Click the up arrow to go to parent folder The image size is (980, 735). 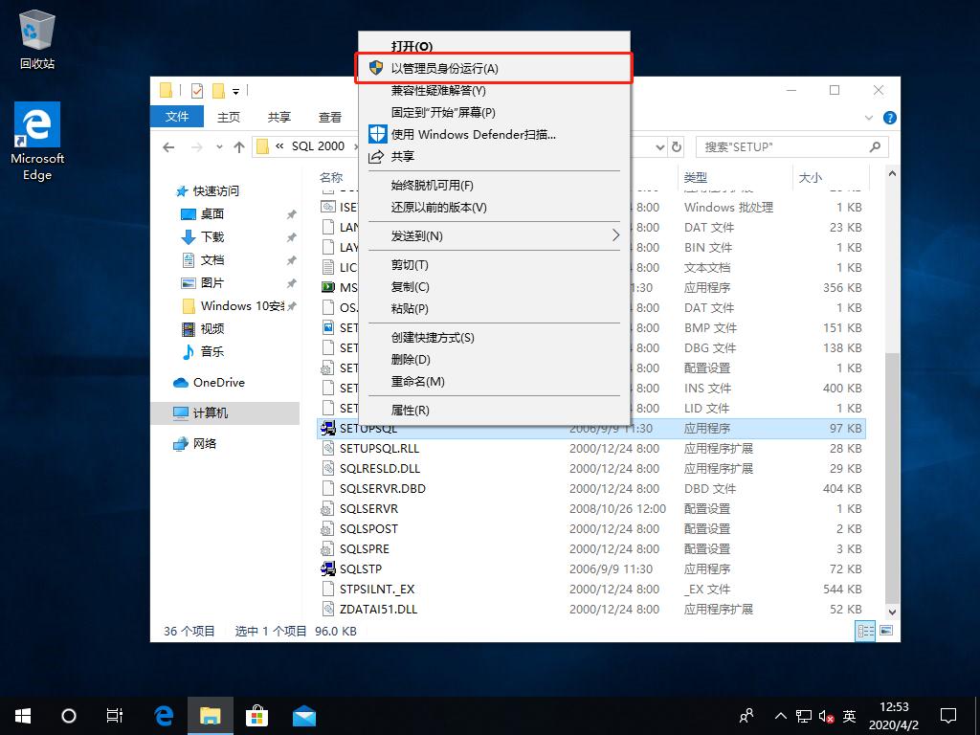pos(239,146)
